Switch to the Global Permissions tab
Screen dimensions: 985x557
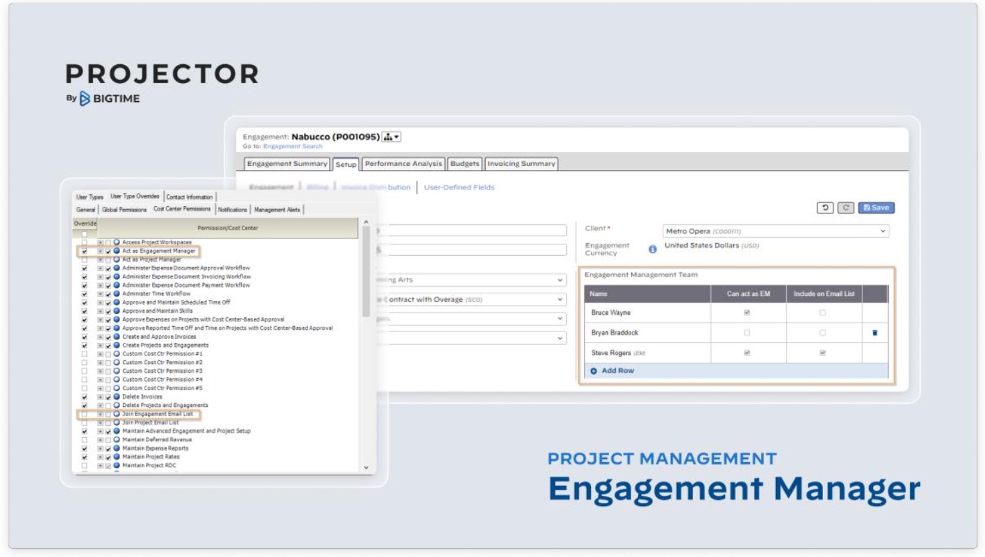(x=124, y=210)
